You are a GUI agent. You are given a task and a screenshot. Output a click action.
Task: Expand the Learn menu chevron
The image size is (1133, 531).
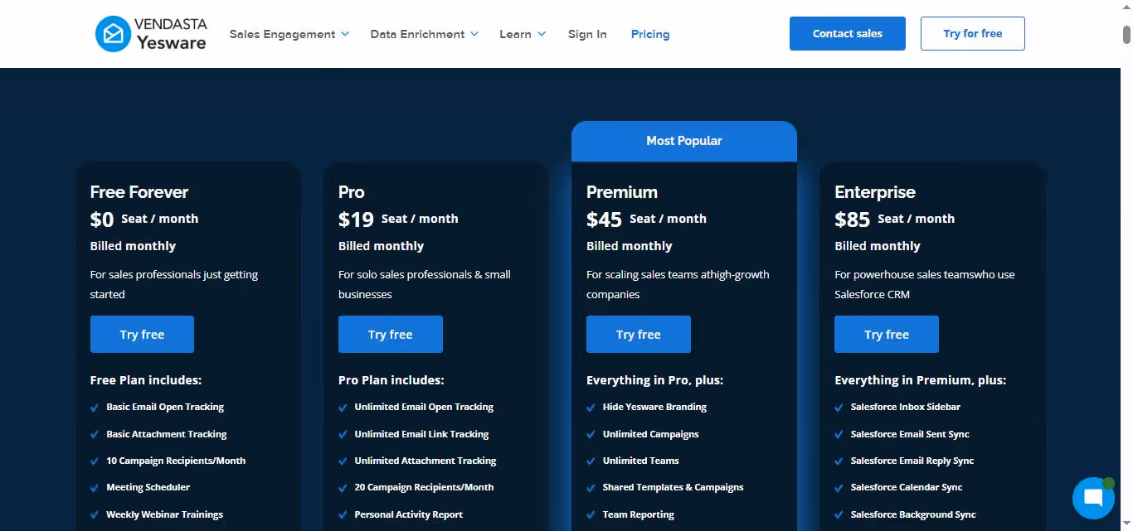point(542,34)
